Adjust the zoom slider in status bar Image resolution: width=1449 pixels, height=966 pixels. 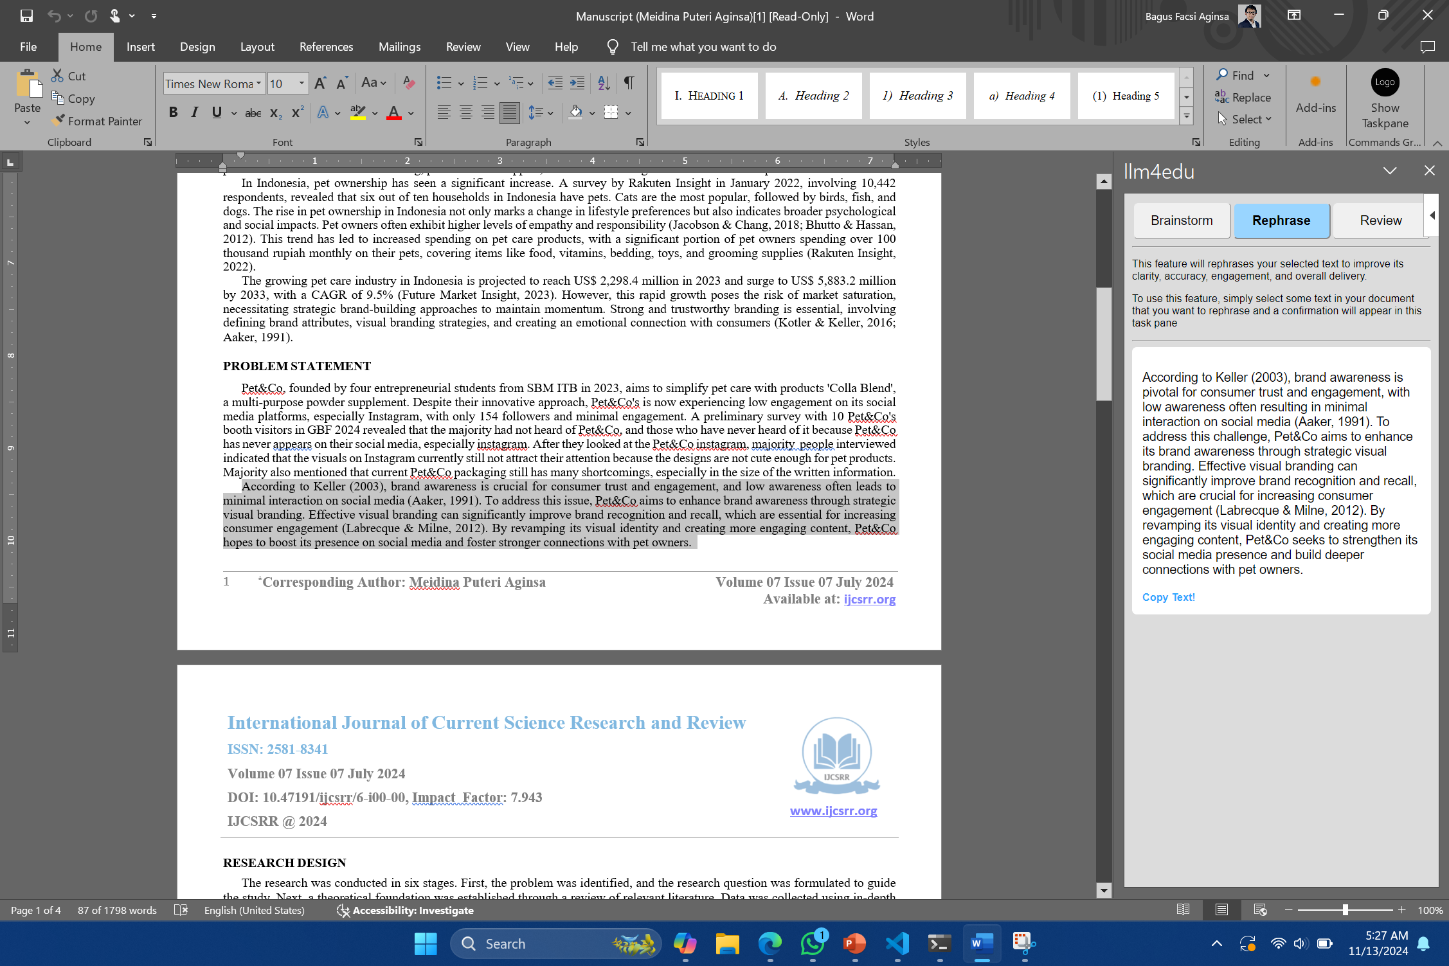point(1345,910)
